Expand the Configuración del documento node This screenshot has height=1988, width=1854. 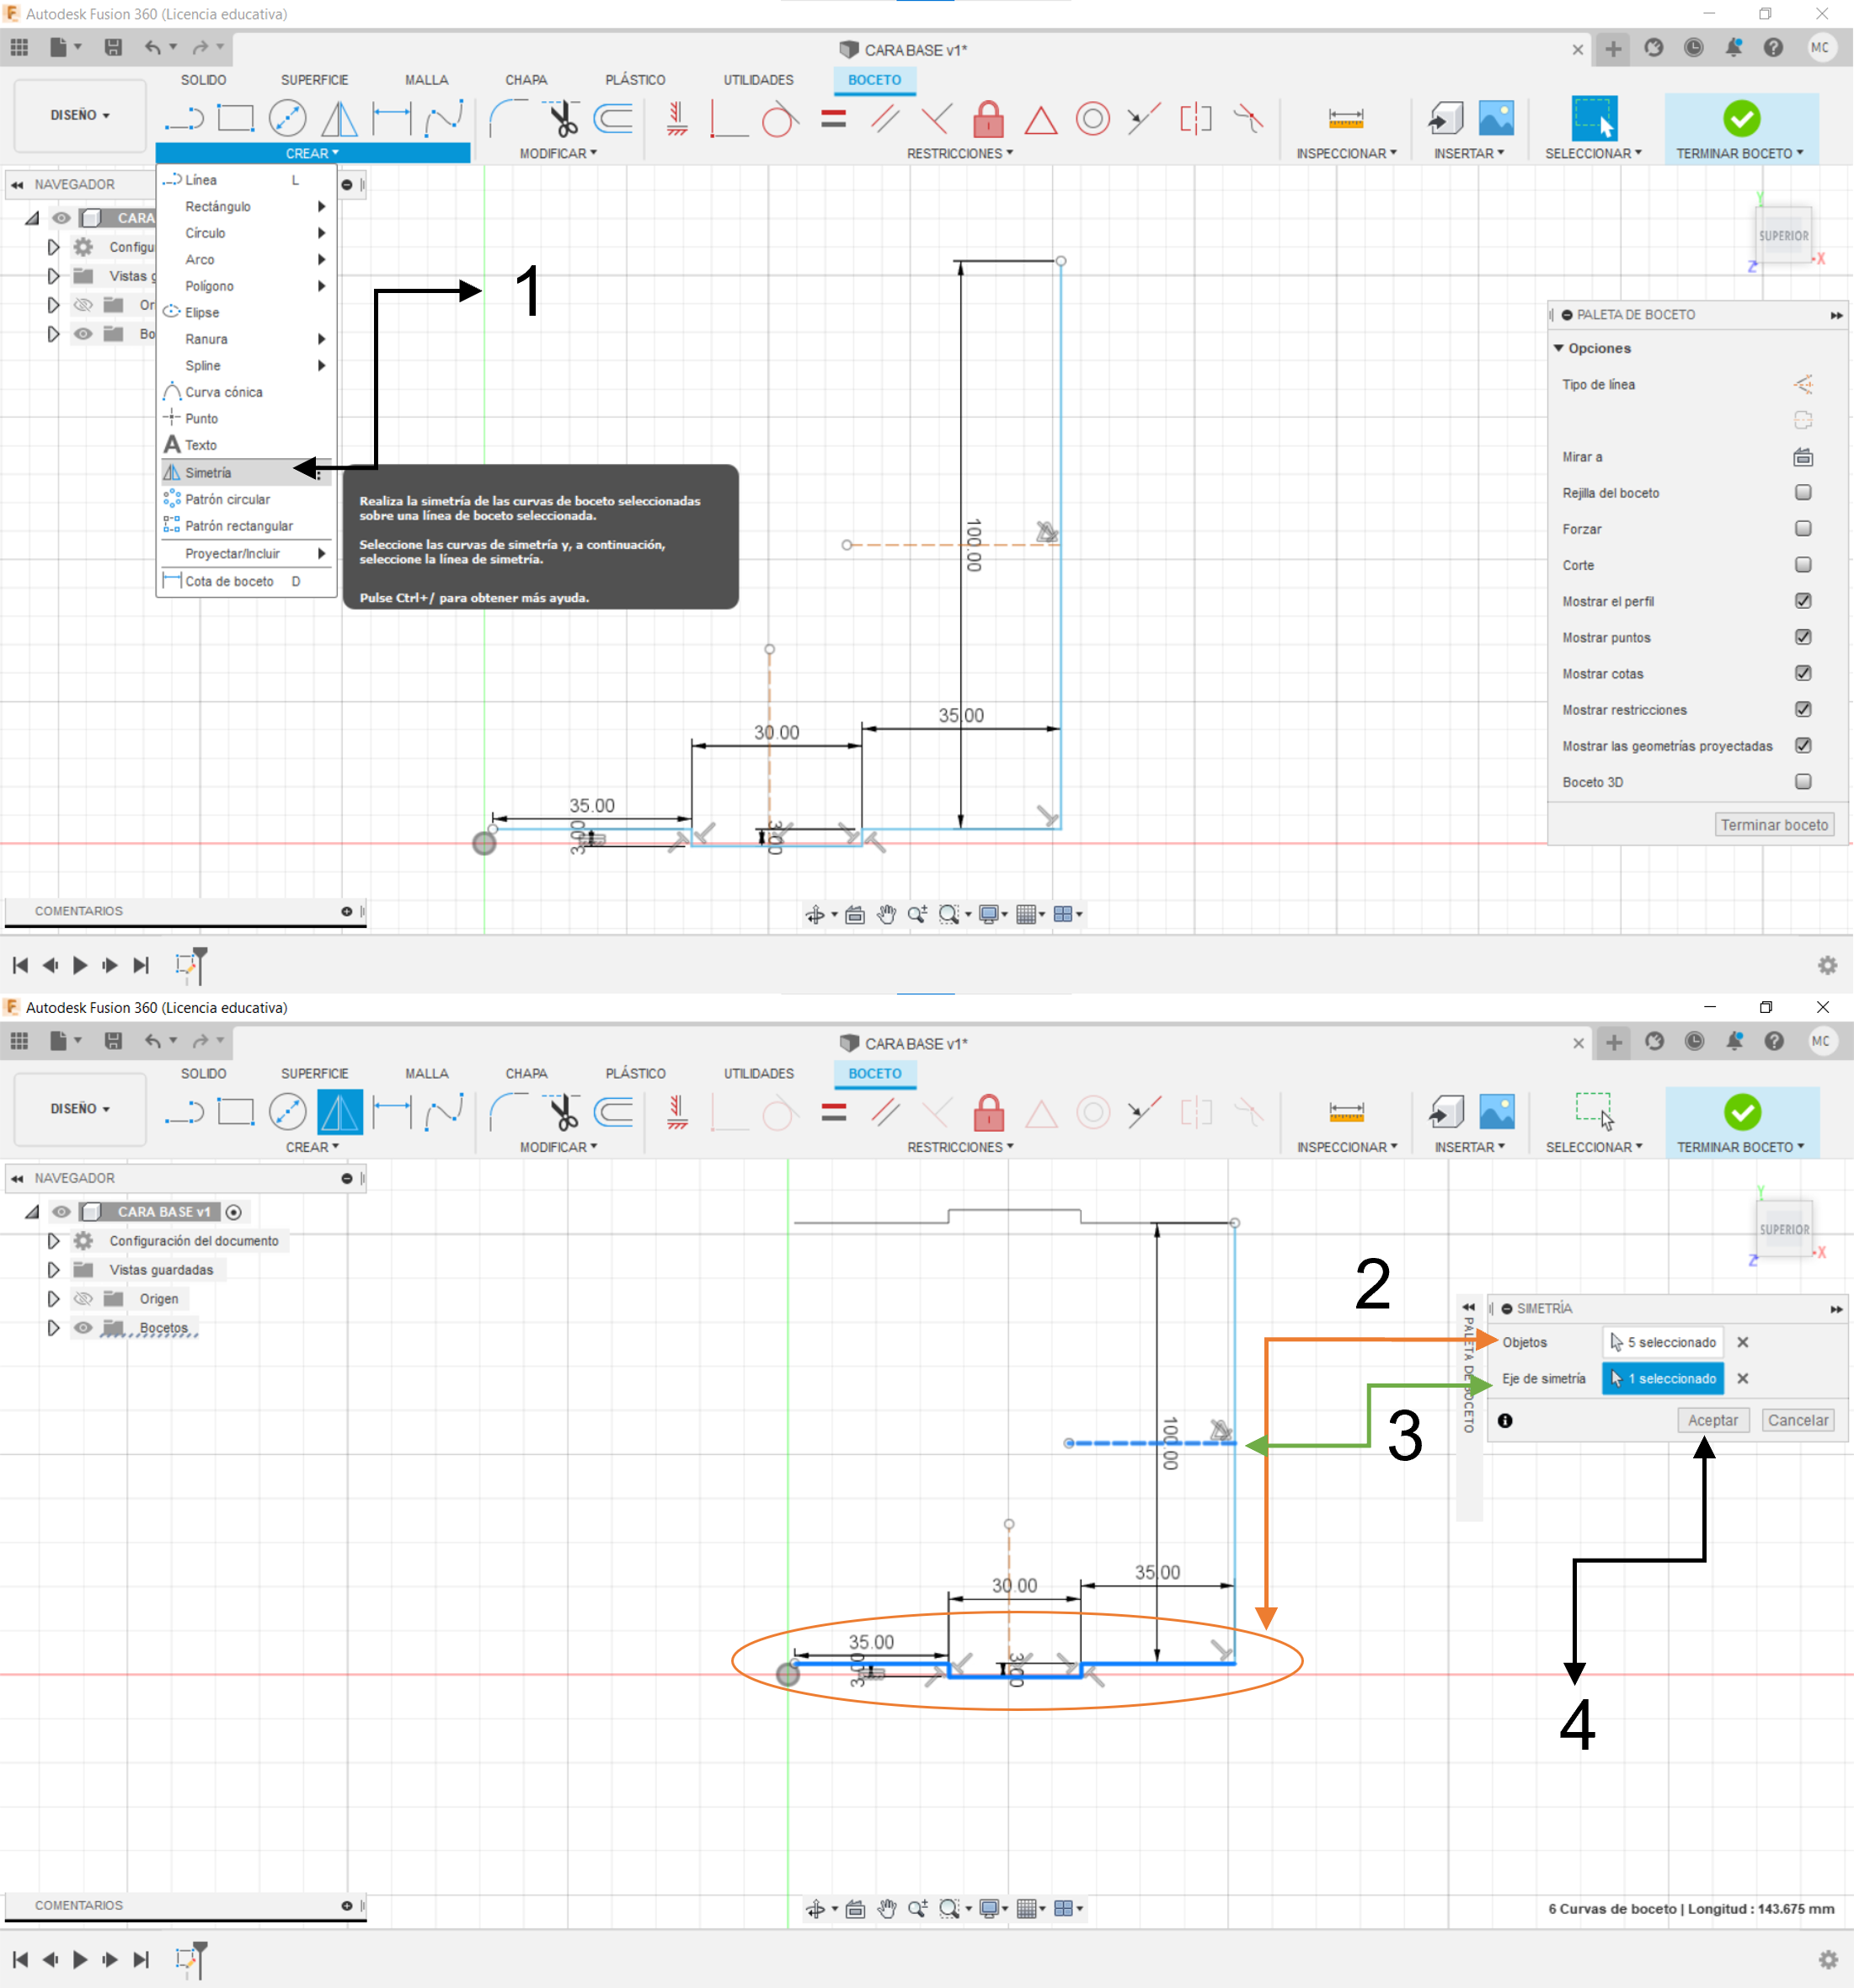[x=54, y=1240]
